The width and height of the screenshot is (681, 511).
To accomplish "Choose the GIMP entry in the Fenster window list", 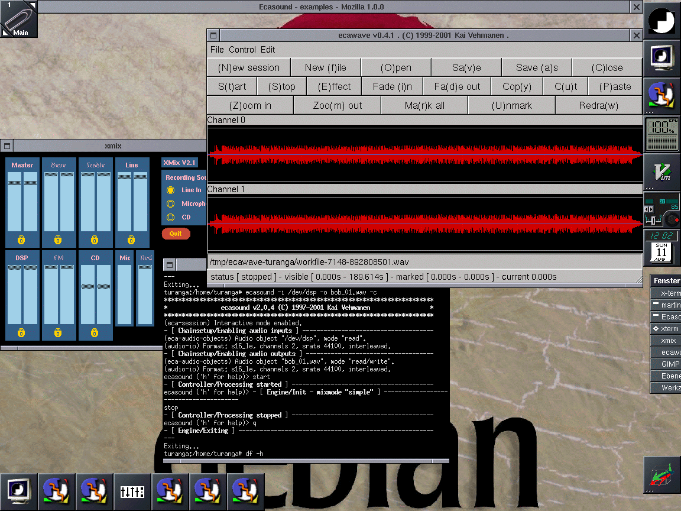I will coord(666,364).
